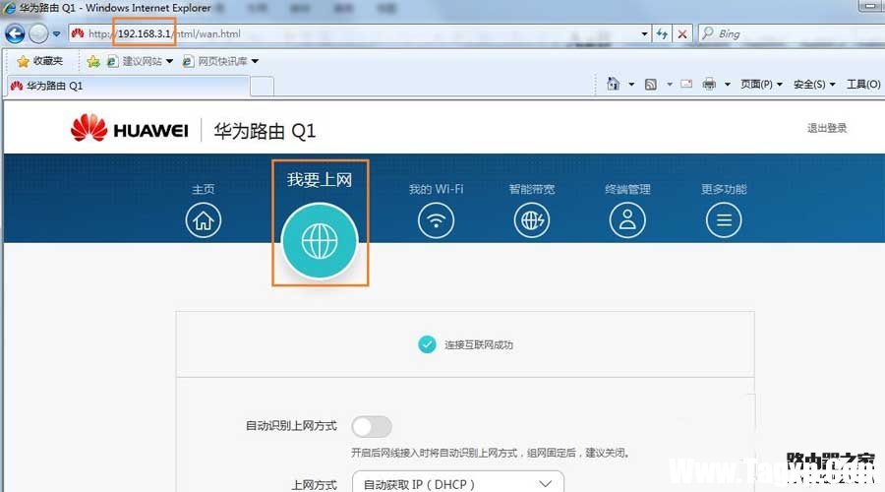The height and width of the screenshot is (492, 885).
Task: Open the 页面(P) menu
Action: 761,85
